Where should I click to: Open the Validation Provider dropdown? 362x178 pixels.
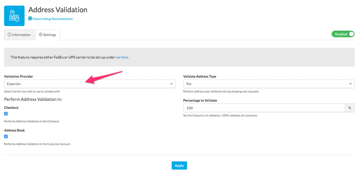(x=90, y=84)
